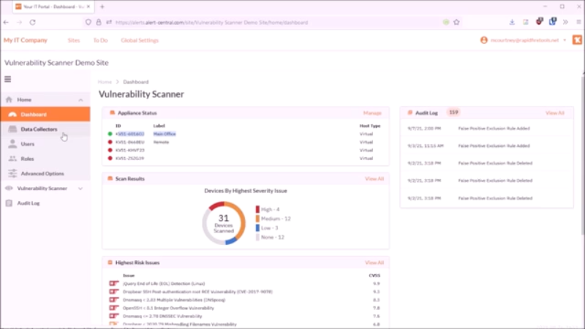Click the Advanced Options sliders icon
Image resolution: width=585 pixels, height=329 pixels.
pyautogui.click(x=12, y=173)
